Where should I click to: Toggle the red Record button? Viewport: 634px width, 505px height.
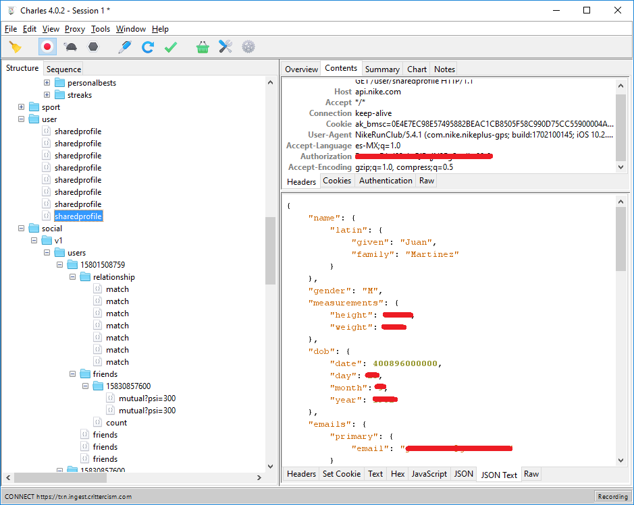click(47, 47)
